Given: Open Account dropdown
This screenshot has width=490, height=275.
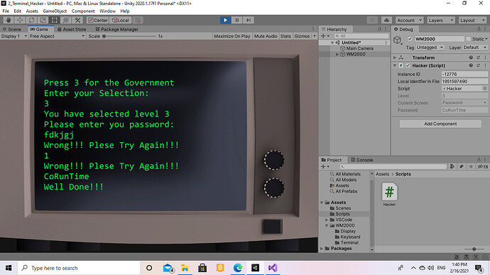Looking at the screenshot, I should click(409, 21).
